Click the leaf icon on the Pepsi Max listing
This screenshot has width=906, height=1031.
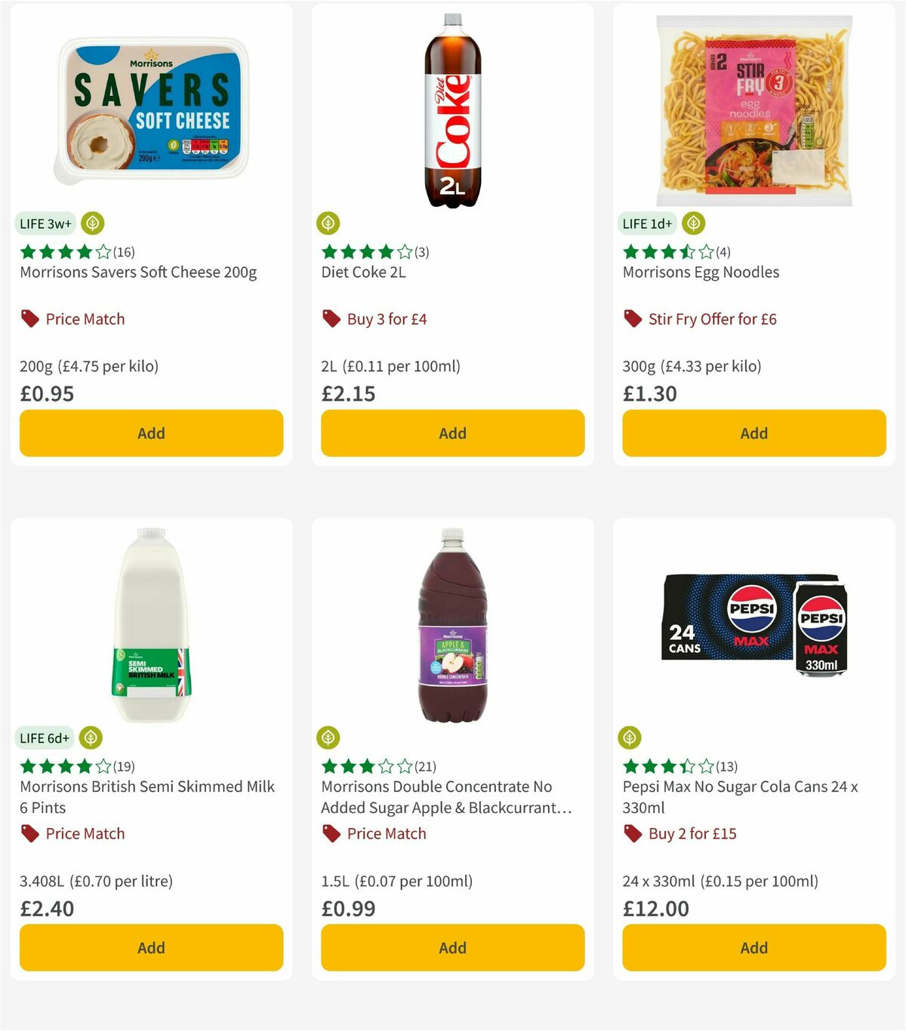(631, 737)
